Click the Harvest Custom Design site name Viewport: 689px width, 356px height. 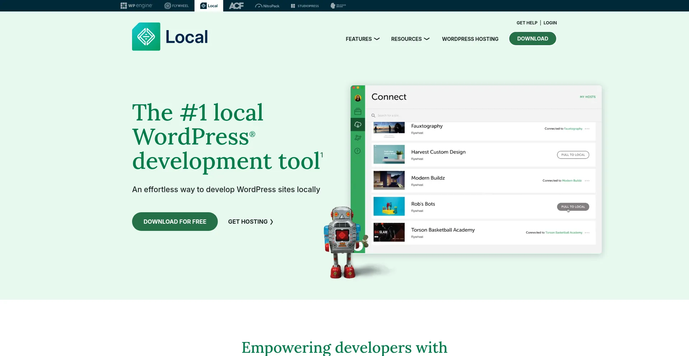point(438,152)
